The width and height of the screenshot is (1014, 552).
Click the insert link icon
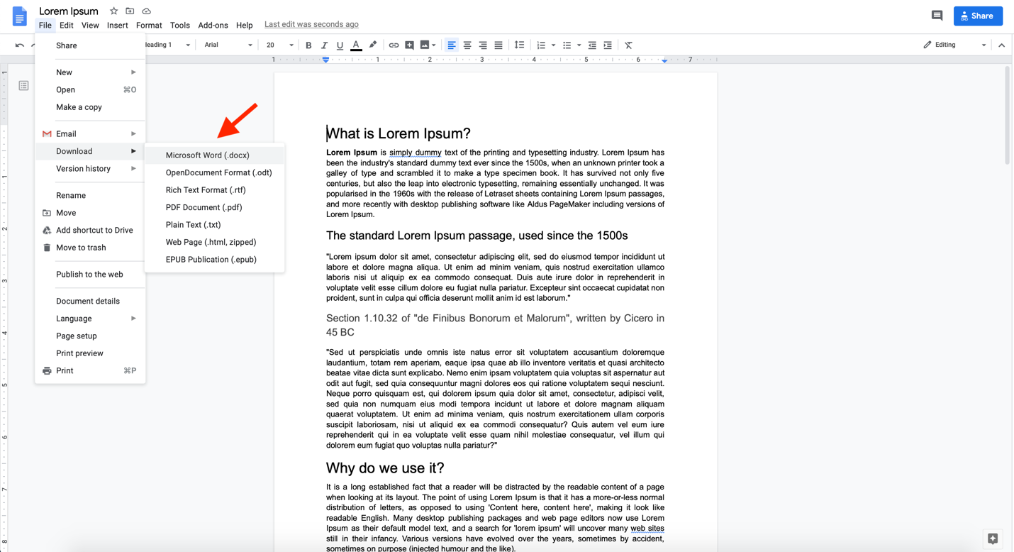point(394,45)
